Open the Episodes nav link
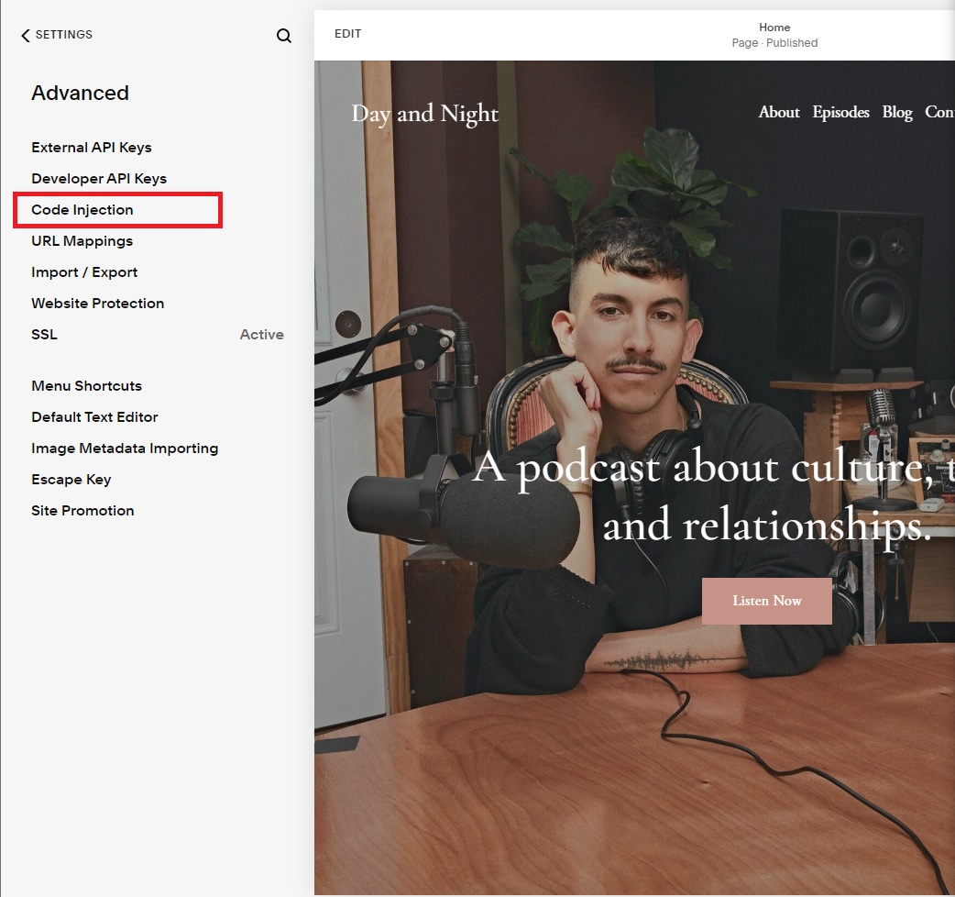The image size is (955, 897). tap(840, 112)
